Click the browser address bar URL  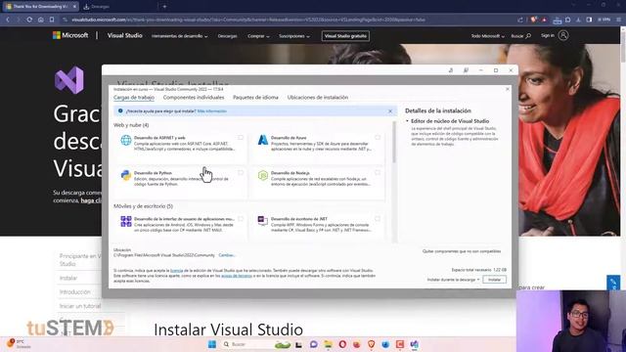pyautogui.click(x=247, y=20)
